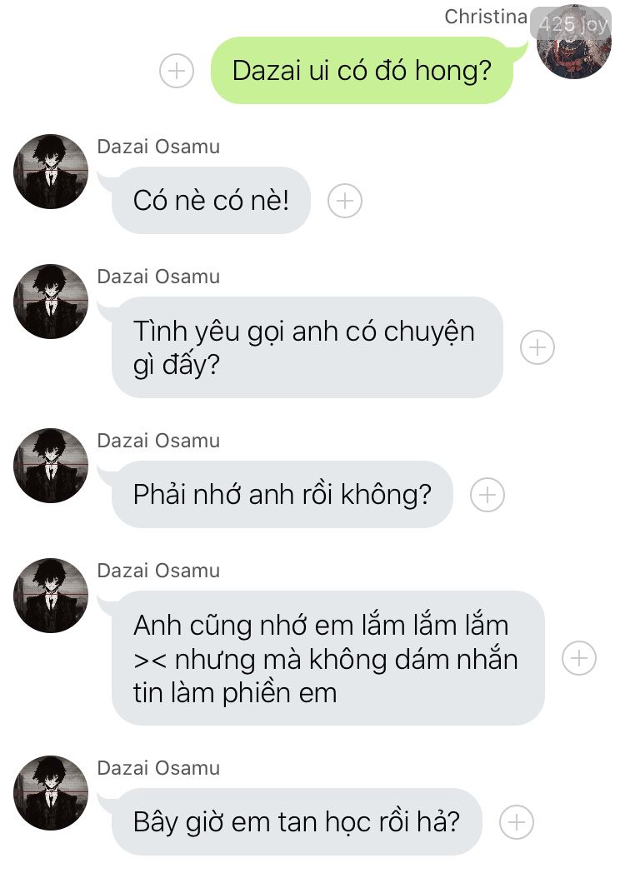This screenshot has width=625, height=873.
Task: Tap plus icon beside "Anh cũng nhớ em" message
Action: pos(579,658)
